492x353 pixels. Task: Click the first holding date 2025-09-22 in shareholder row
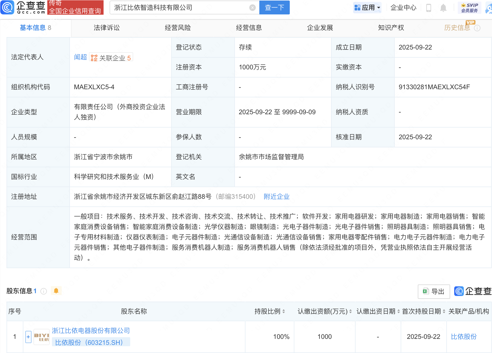coord(424,337)
